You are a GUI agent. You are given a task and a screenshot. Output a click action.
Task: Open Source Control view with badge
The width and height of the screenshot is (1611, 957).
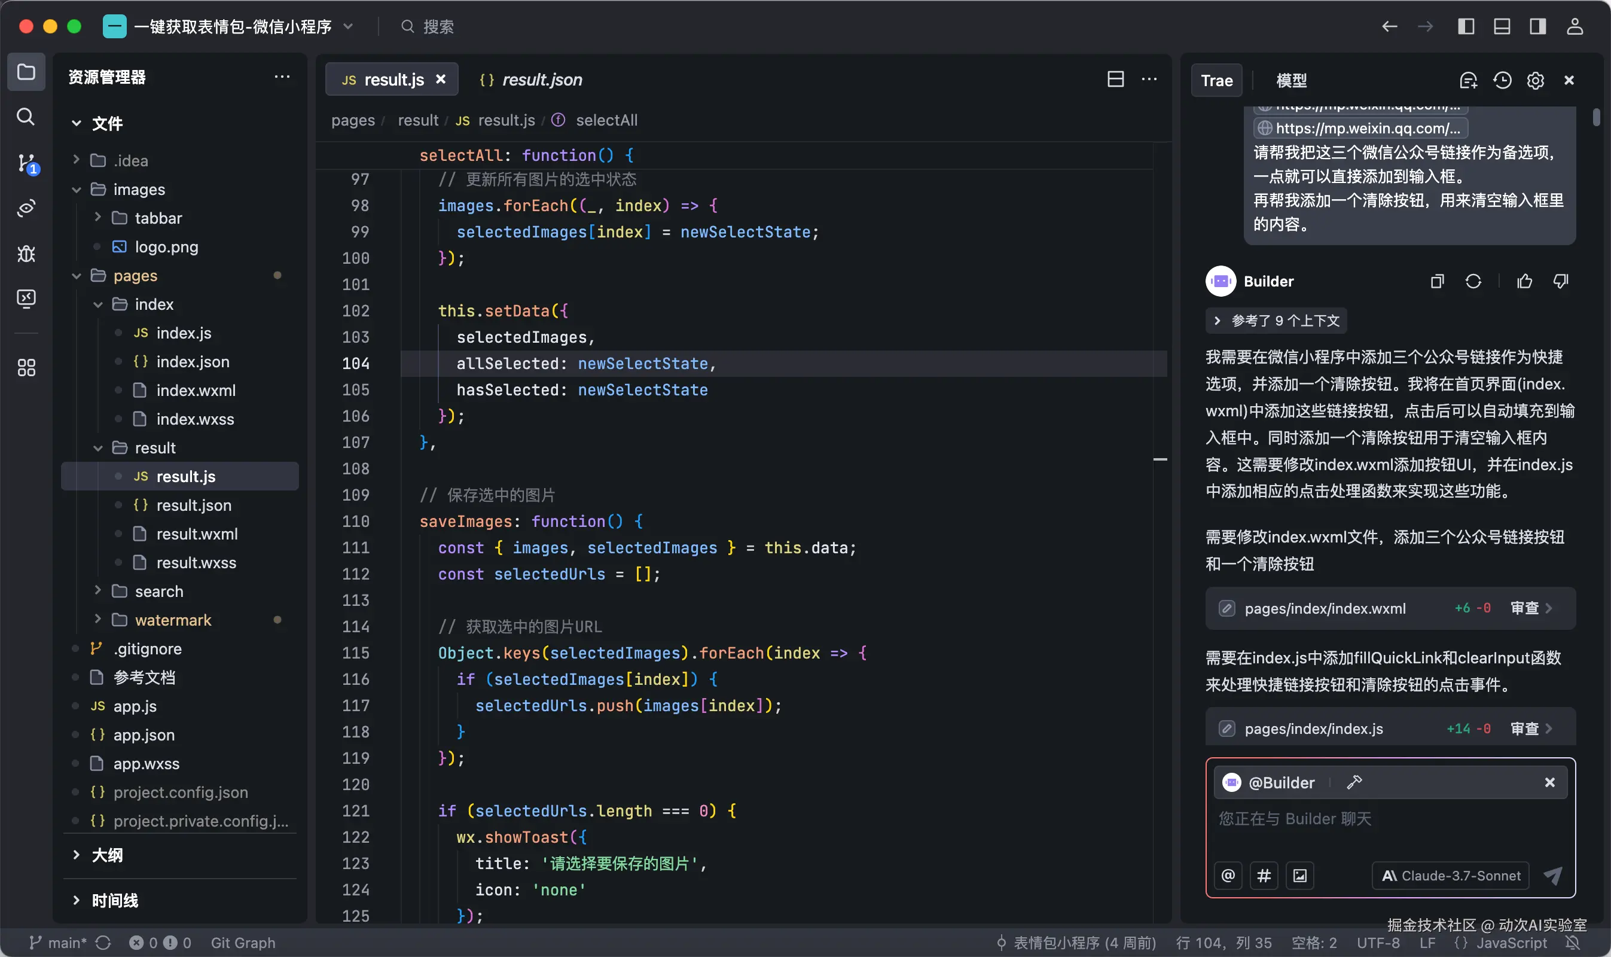26,163
